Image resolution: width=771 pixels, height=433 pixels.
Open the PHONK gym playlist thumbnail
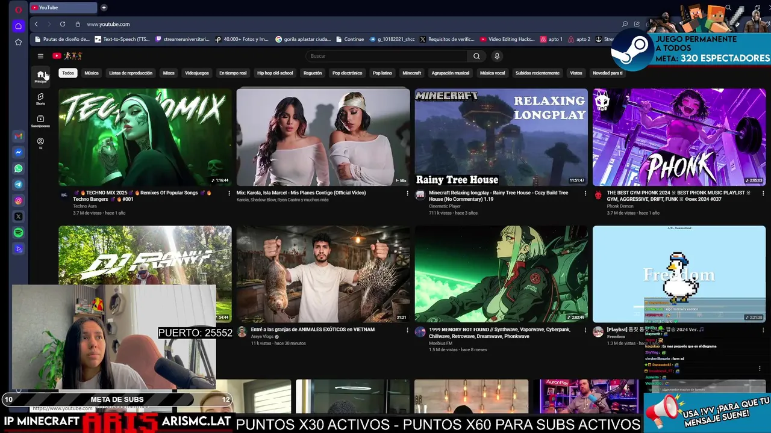pyautogui.click(x=679, y=137)
